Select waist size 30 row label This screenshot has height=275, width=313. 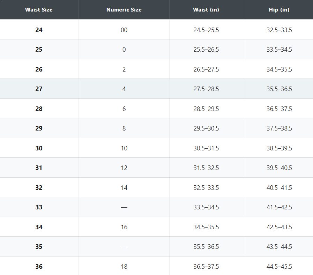coord(39,148)
